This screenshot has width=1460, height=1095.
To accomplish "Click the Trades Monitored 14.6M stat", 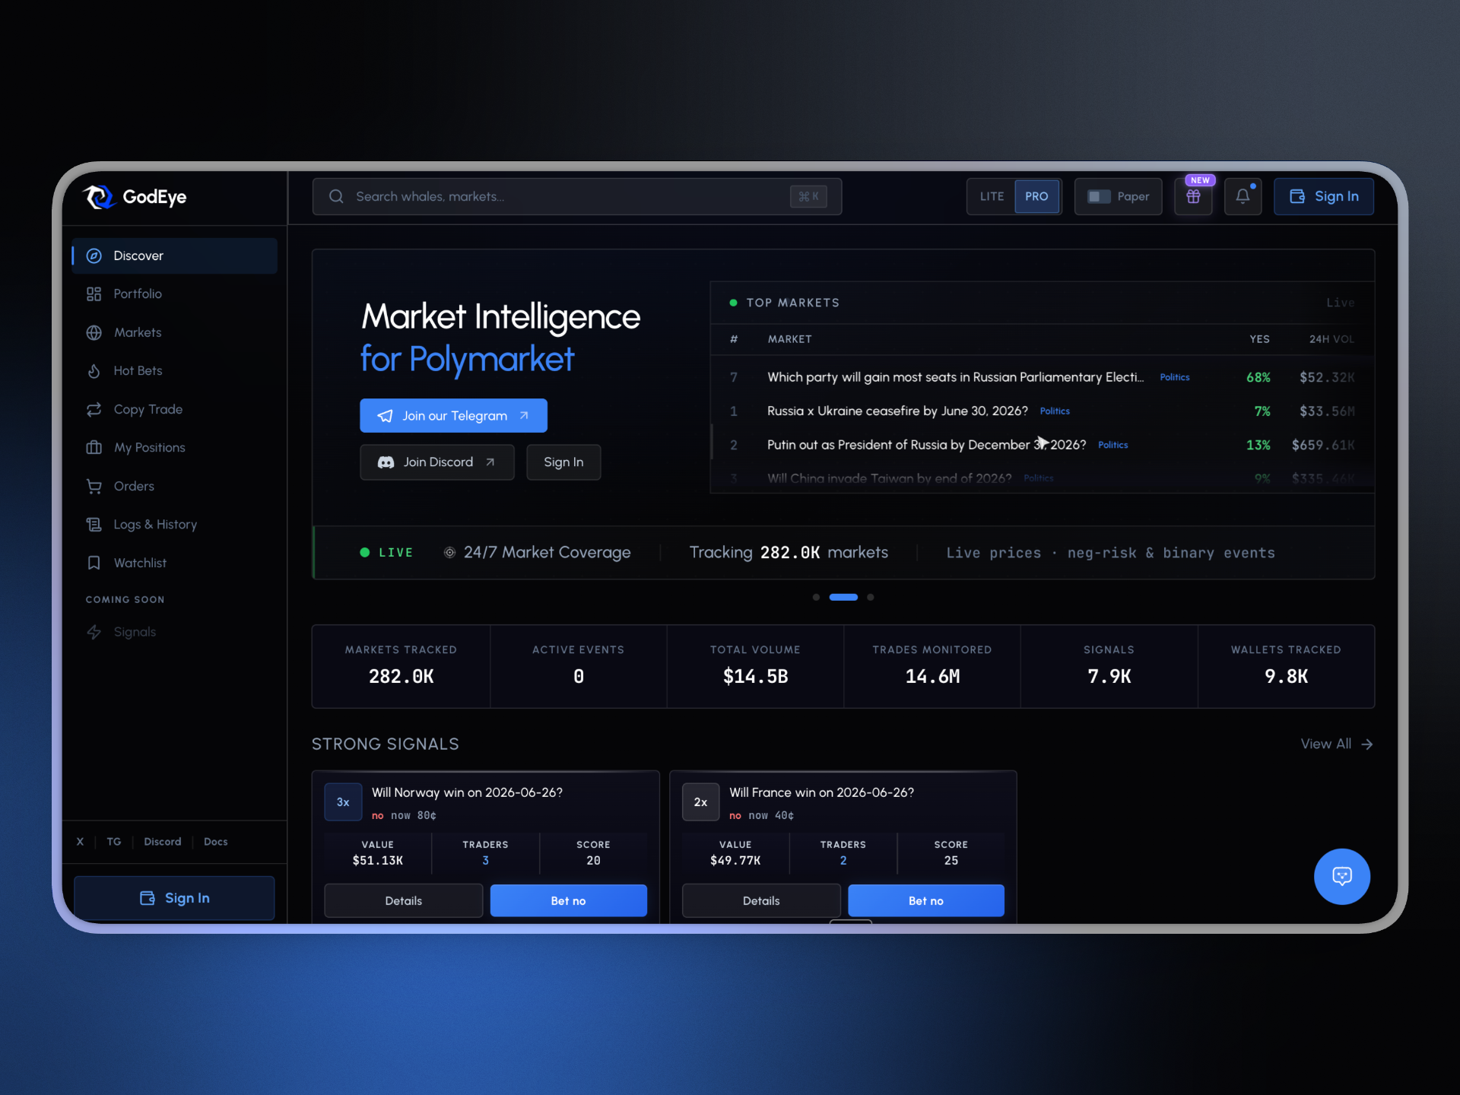I will pyautogui.click(x=932, y=666).
